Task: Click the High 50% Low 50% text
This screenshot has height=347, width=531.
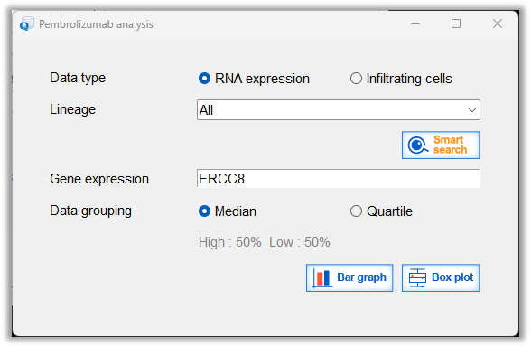Action: [264, 242]
